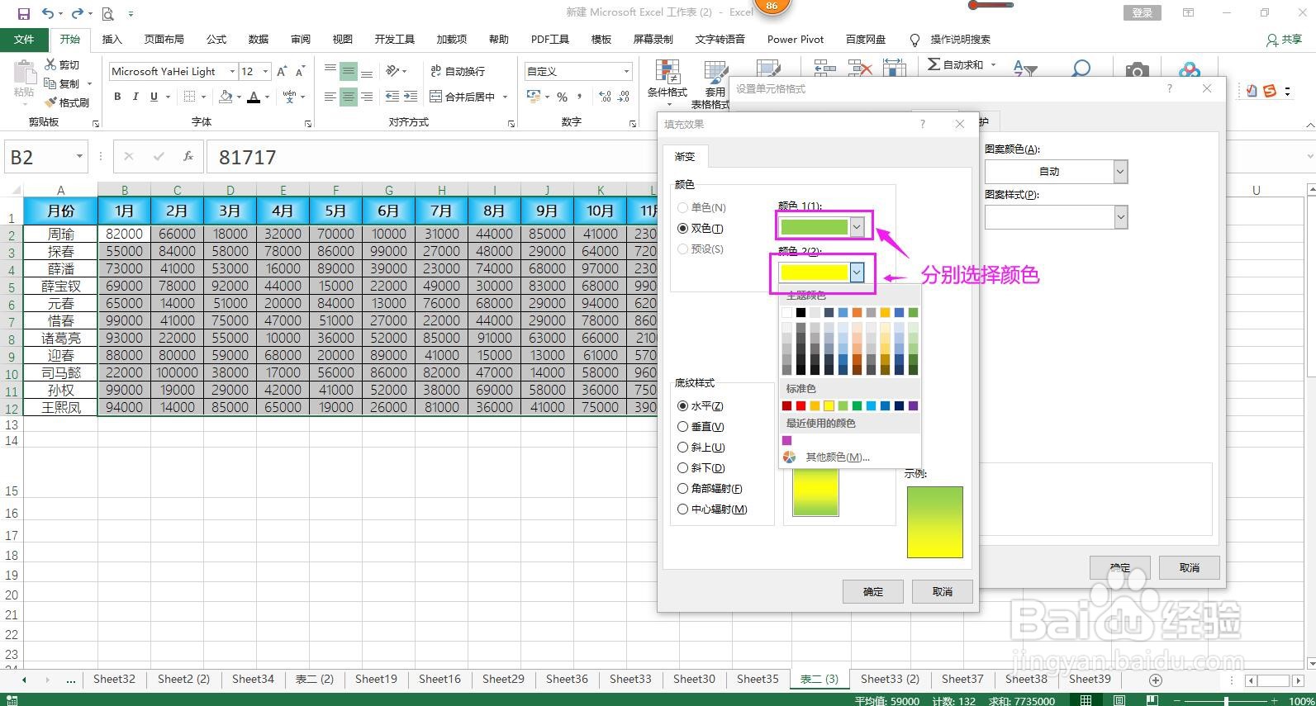Viewport: 1316px width, 706px height.
Task: Expand the merge and center (合并后居中) dropdown arrow
Action: 505,97
